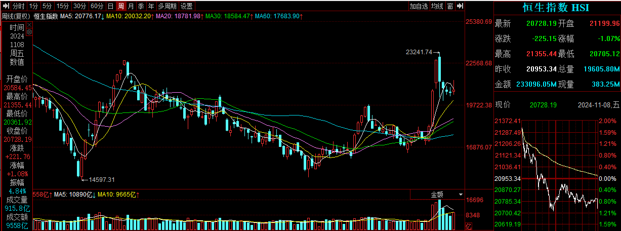Screen dimensions: 621x231
Task: Switch to 分时 intraday tab
Action: pos(18,6)
